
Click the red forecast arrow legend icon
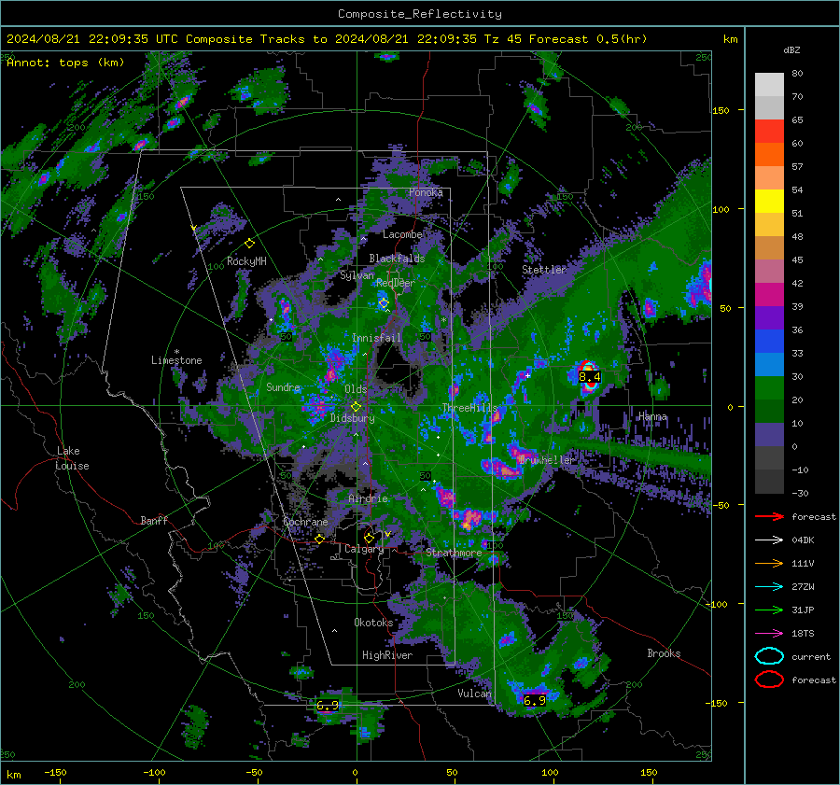coord(769,516)
